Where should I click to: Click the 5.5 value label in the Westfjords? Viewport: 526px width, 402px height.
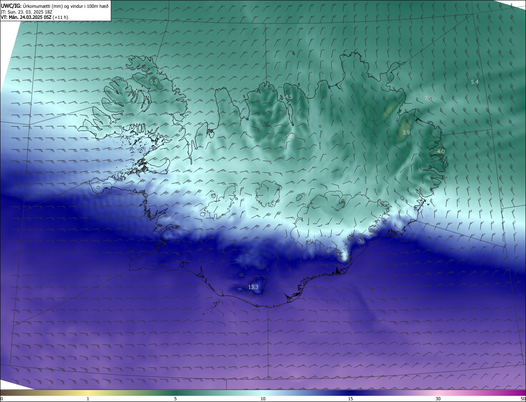pyautogui.click(x=154, y=81)
